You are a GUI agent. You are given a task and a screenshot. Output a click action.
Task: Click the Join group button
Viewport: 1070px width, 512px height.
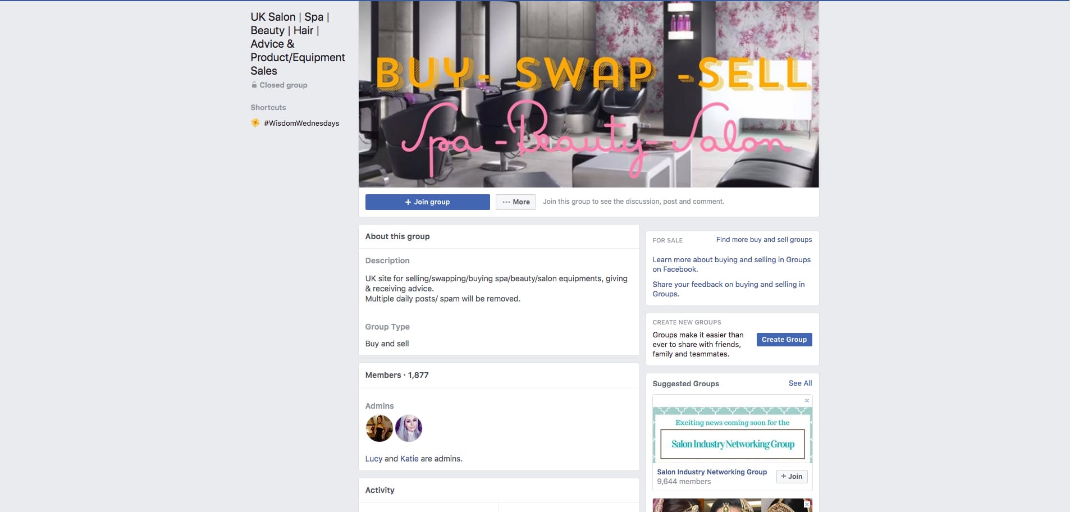point(427,202)
